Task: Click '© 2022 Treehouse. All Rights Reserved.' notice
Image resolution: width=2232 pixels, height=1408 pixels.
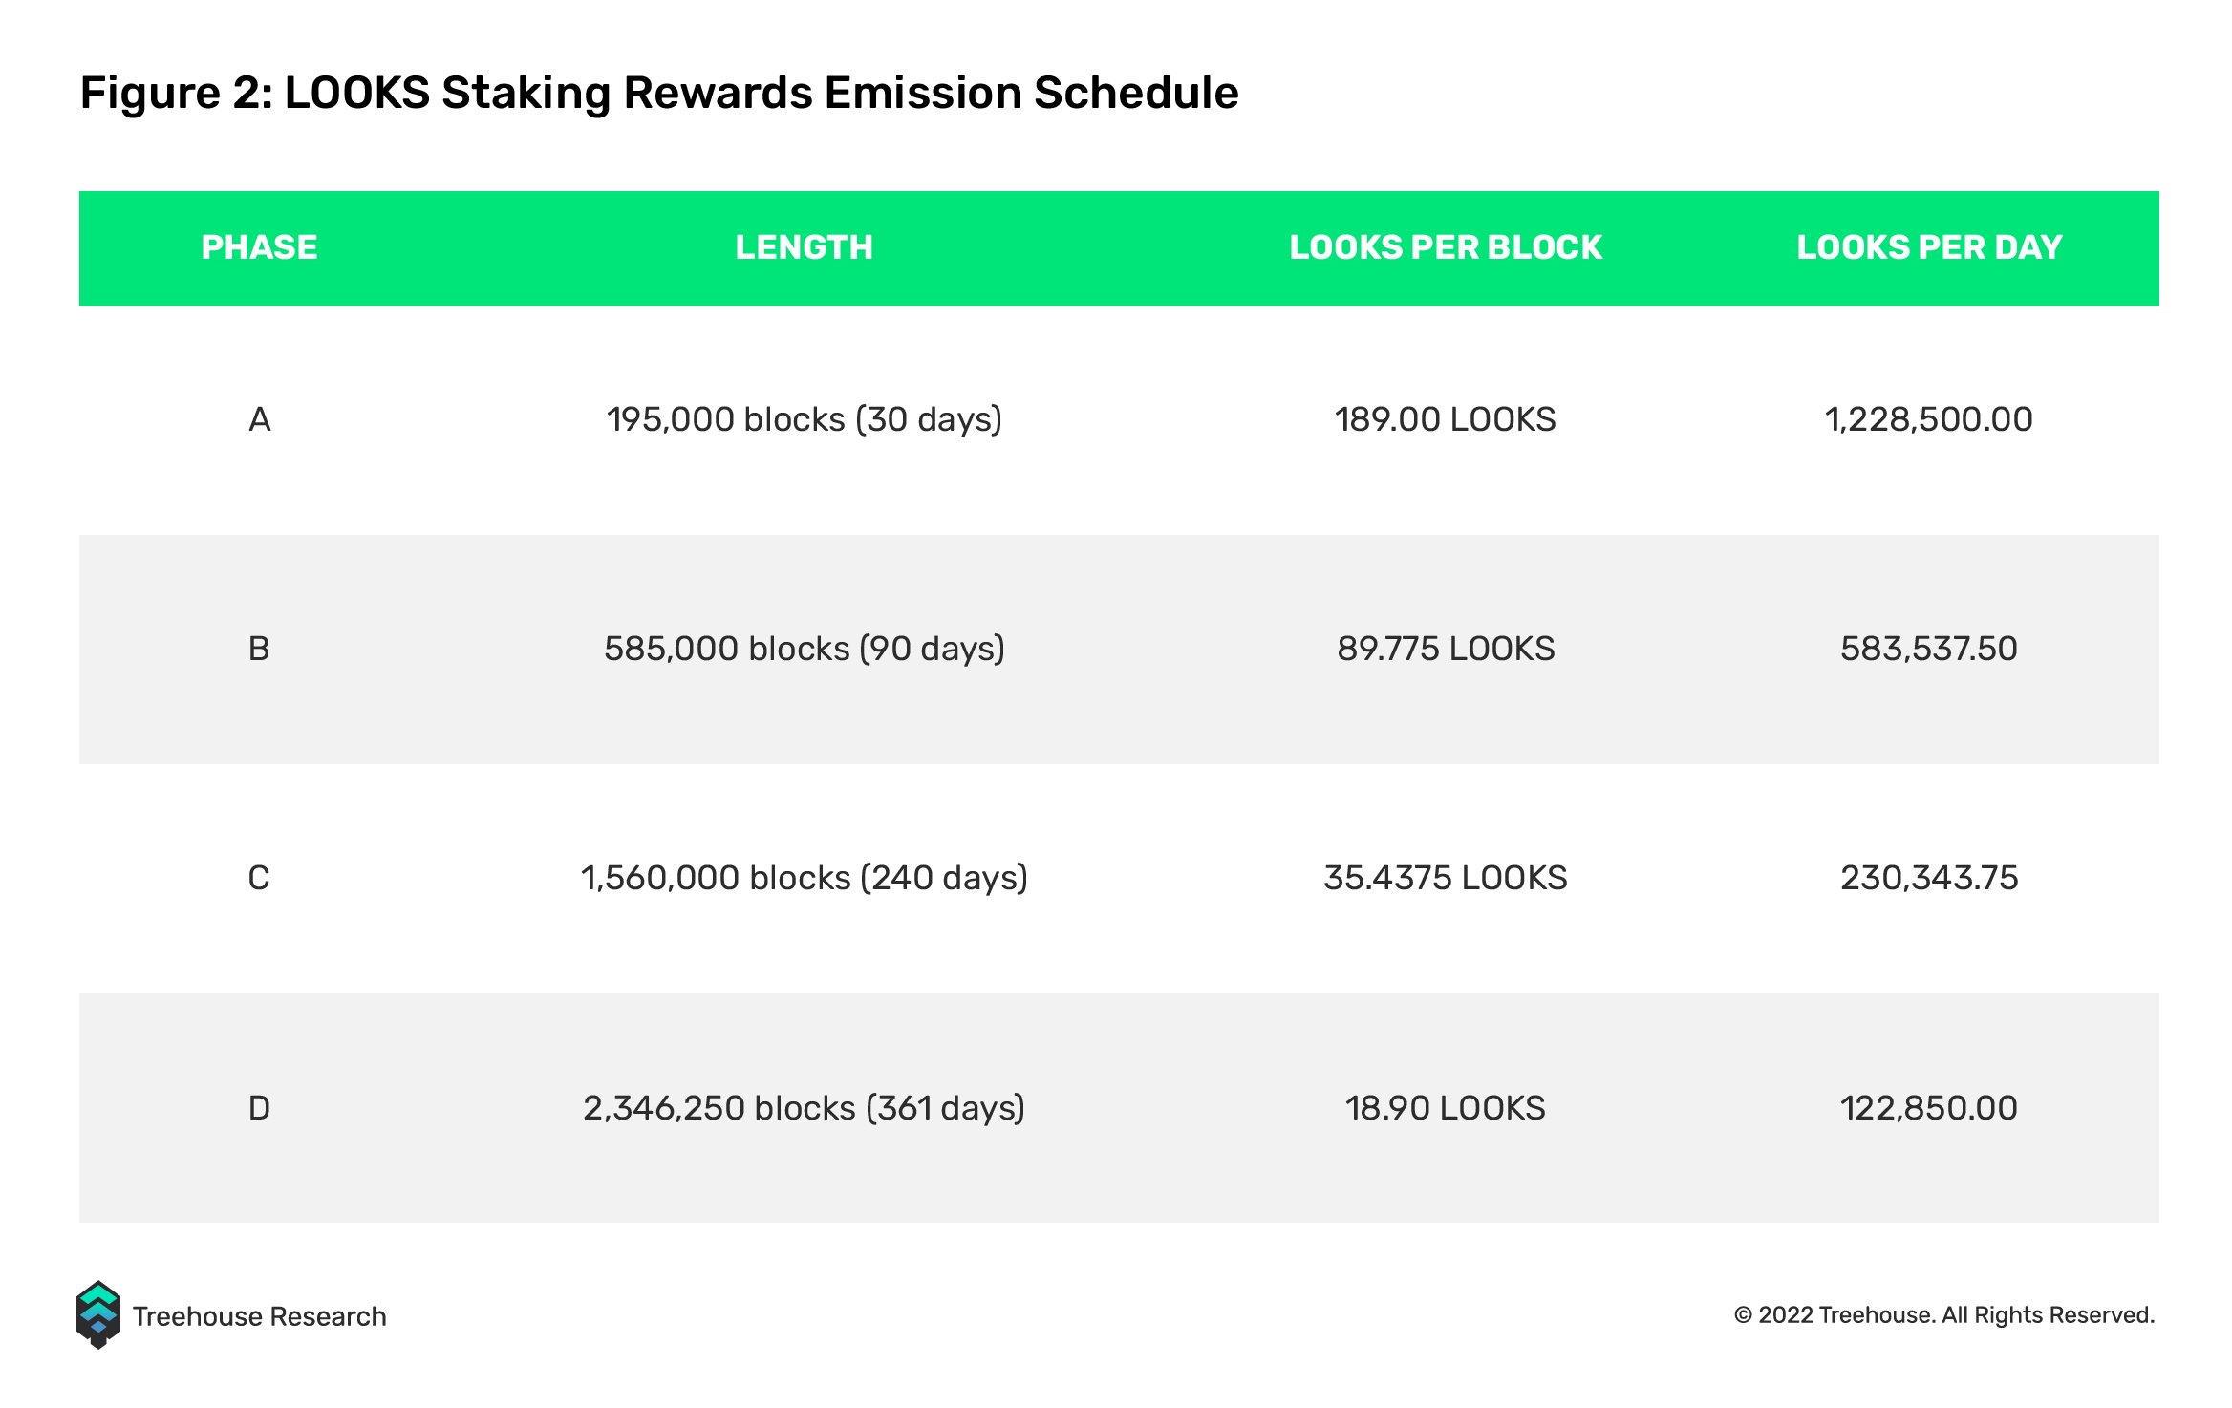Action: click(1944, 1315)
